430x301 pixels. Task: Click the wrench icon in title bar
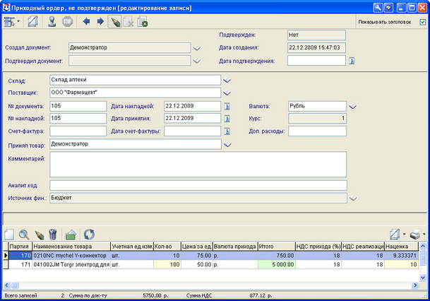(378, 8)
